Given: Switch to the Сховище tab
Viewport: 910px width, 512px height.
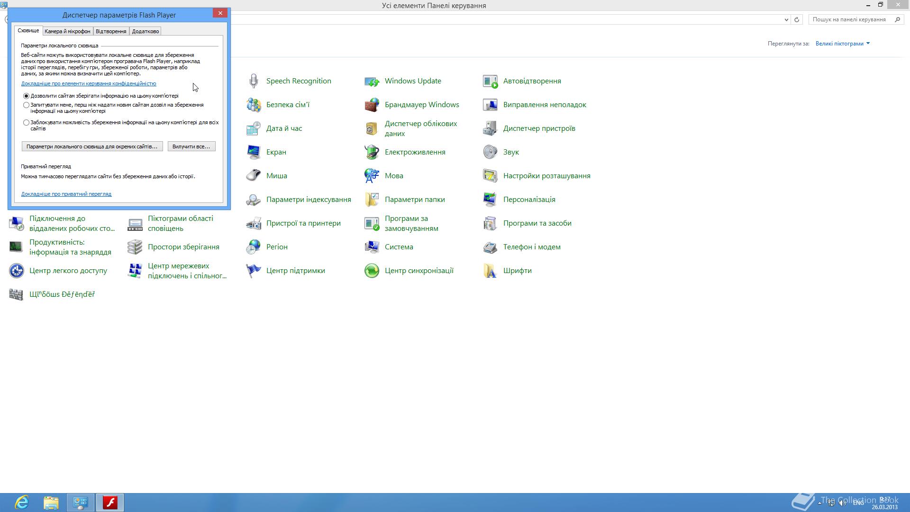Looking at the screenshot, I should tap(28, 30).
